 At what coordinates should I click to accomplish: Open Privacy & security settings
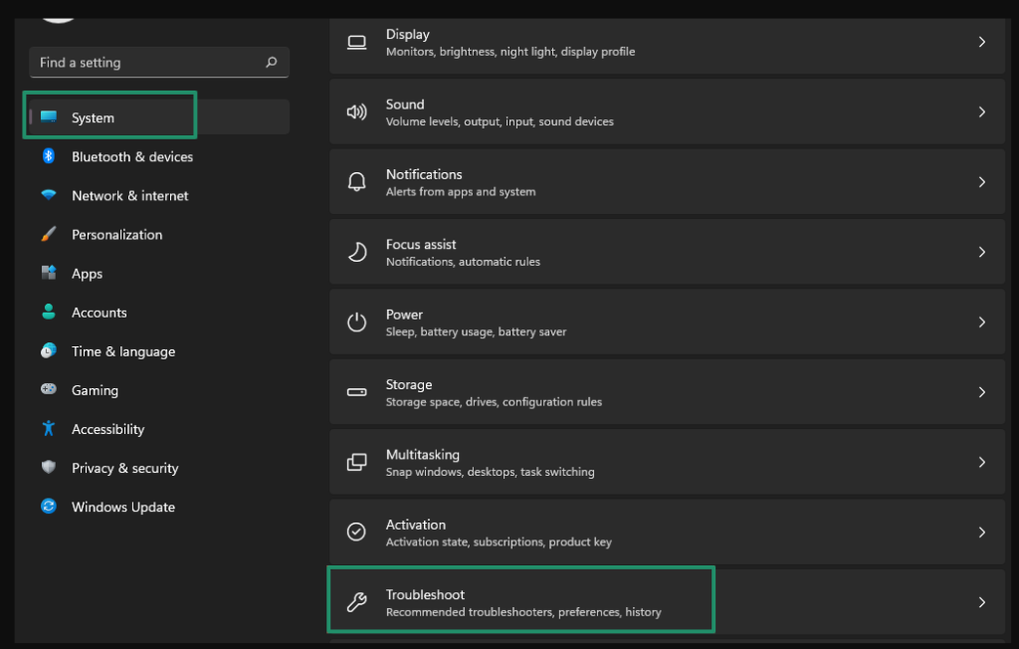click(x=125, y=468)
